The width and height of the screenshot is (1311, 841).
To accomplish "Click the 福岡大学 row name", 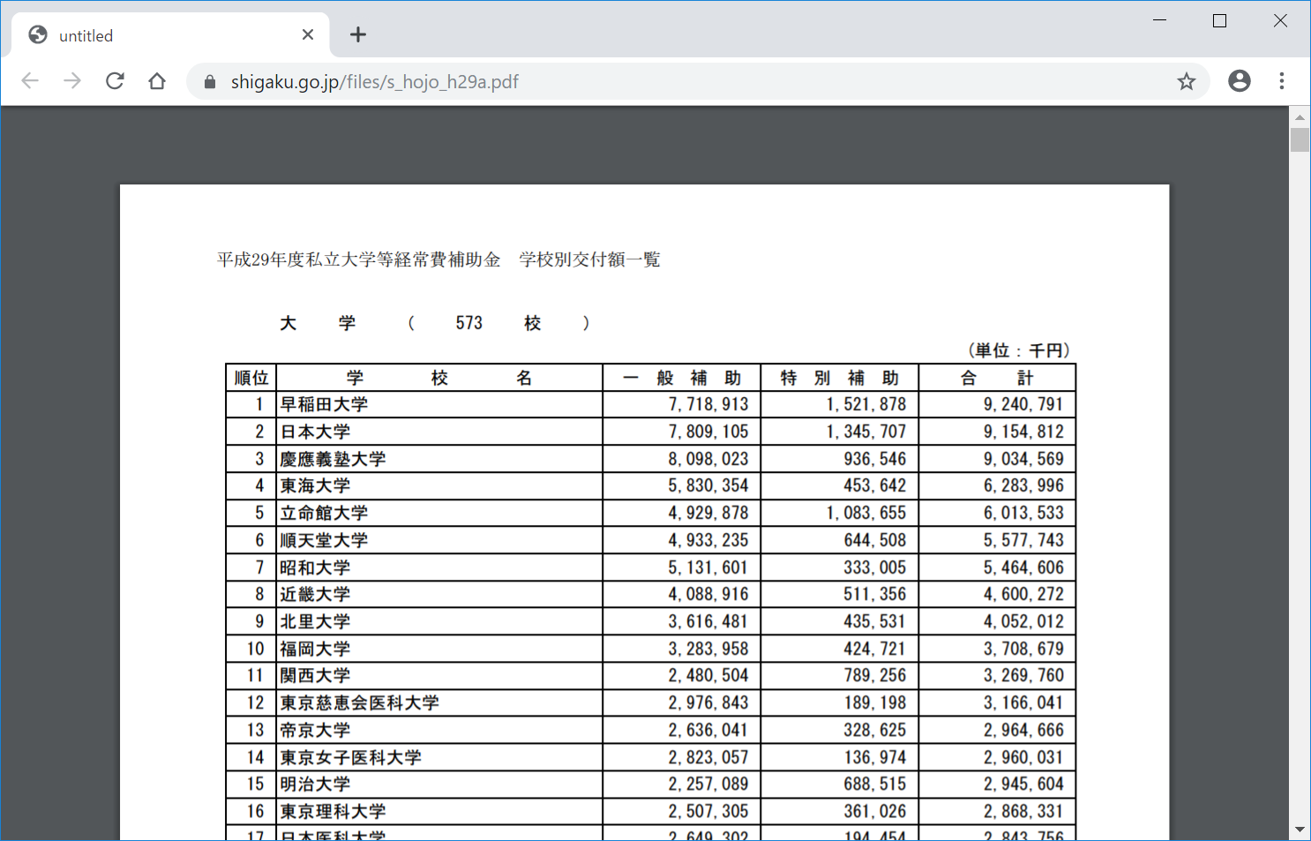I will click(315, 649).
